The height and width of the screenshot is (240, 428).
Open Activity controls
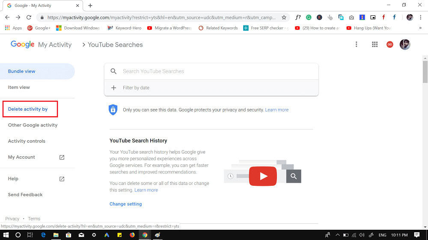[x=27, y=141]
